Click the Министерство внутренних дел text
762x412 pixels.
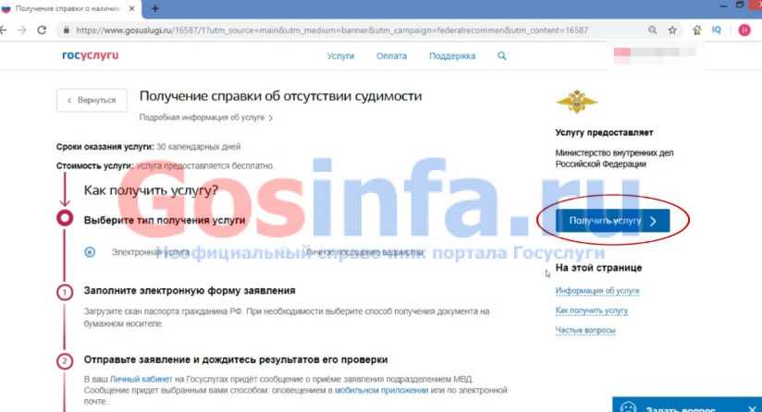pyautogui.click(x=614, y=158)
